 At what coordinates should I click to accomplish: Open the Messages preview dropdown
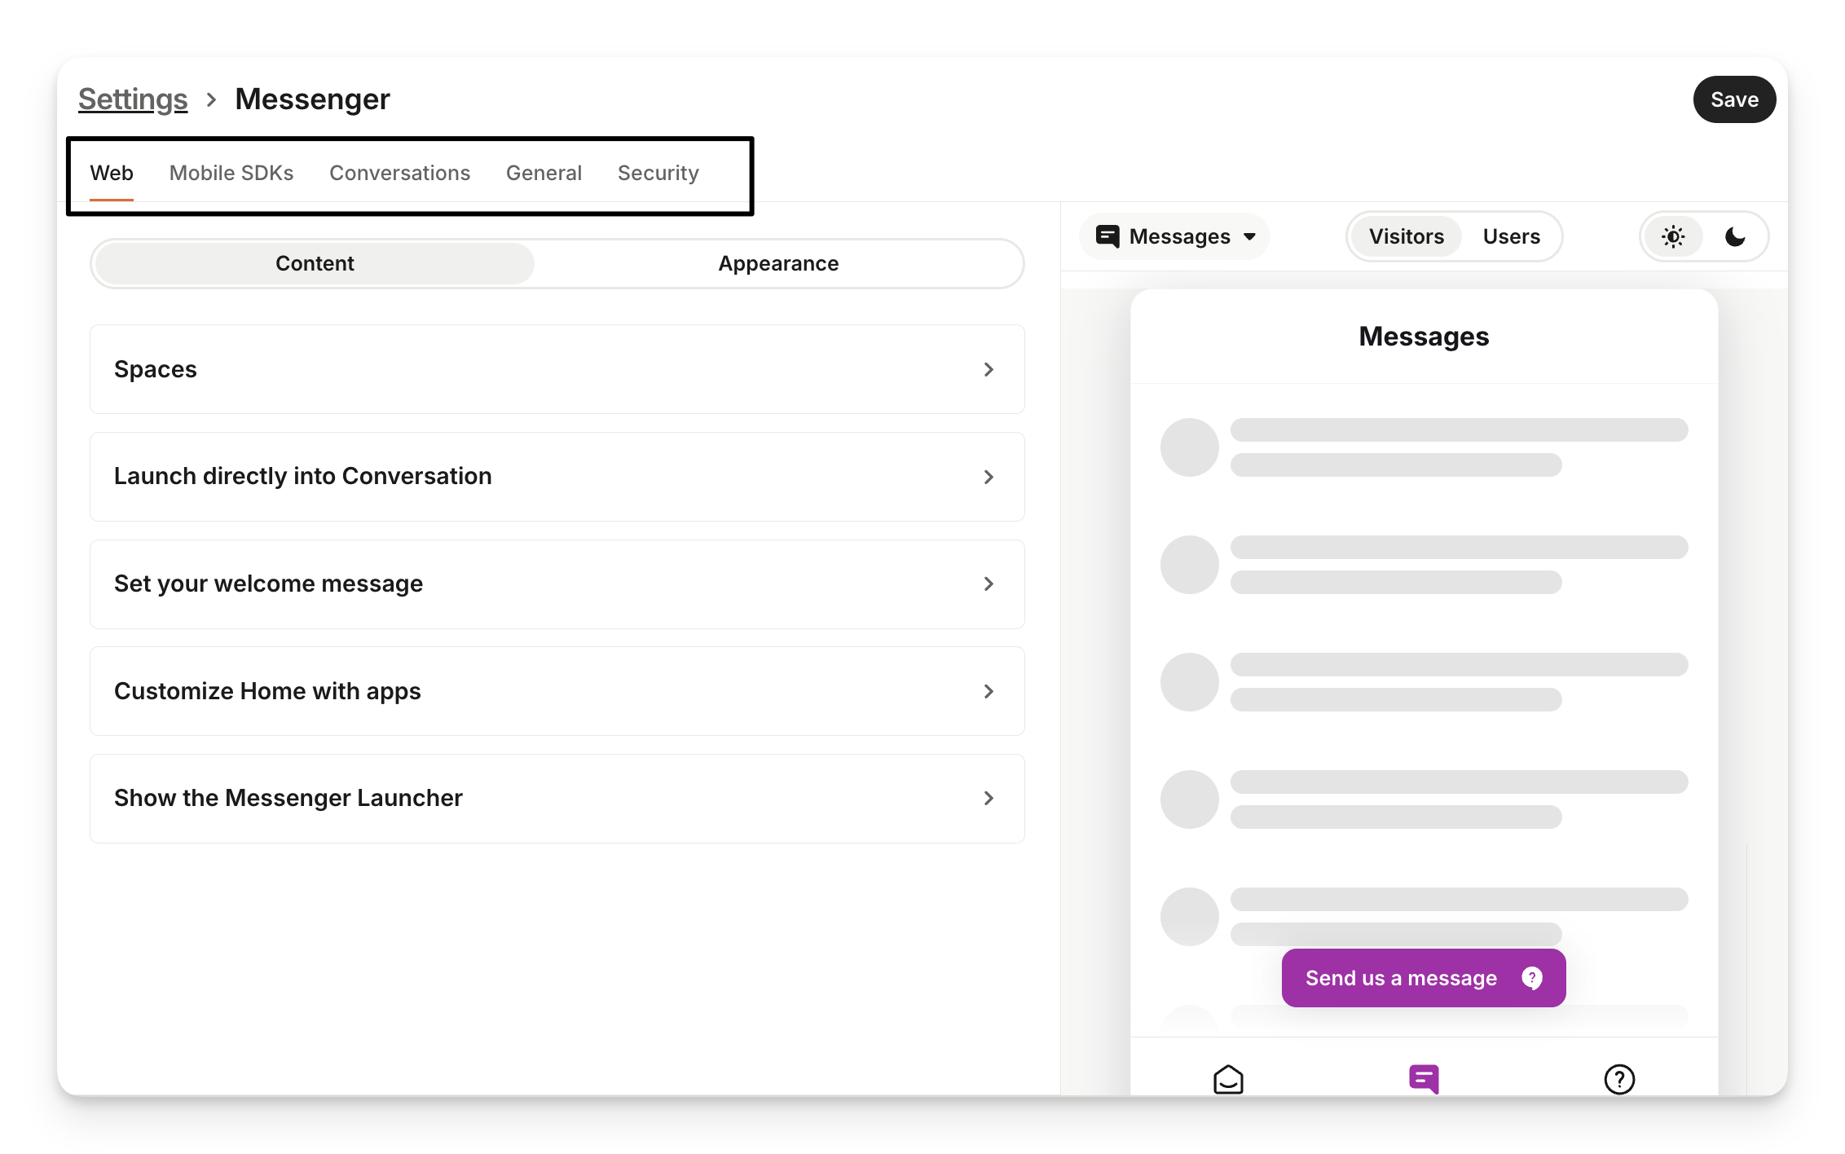tap(1175, 237)
